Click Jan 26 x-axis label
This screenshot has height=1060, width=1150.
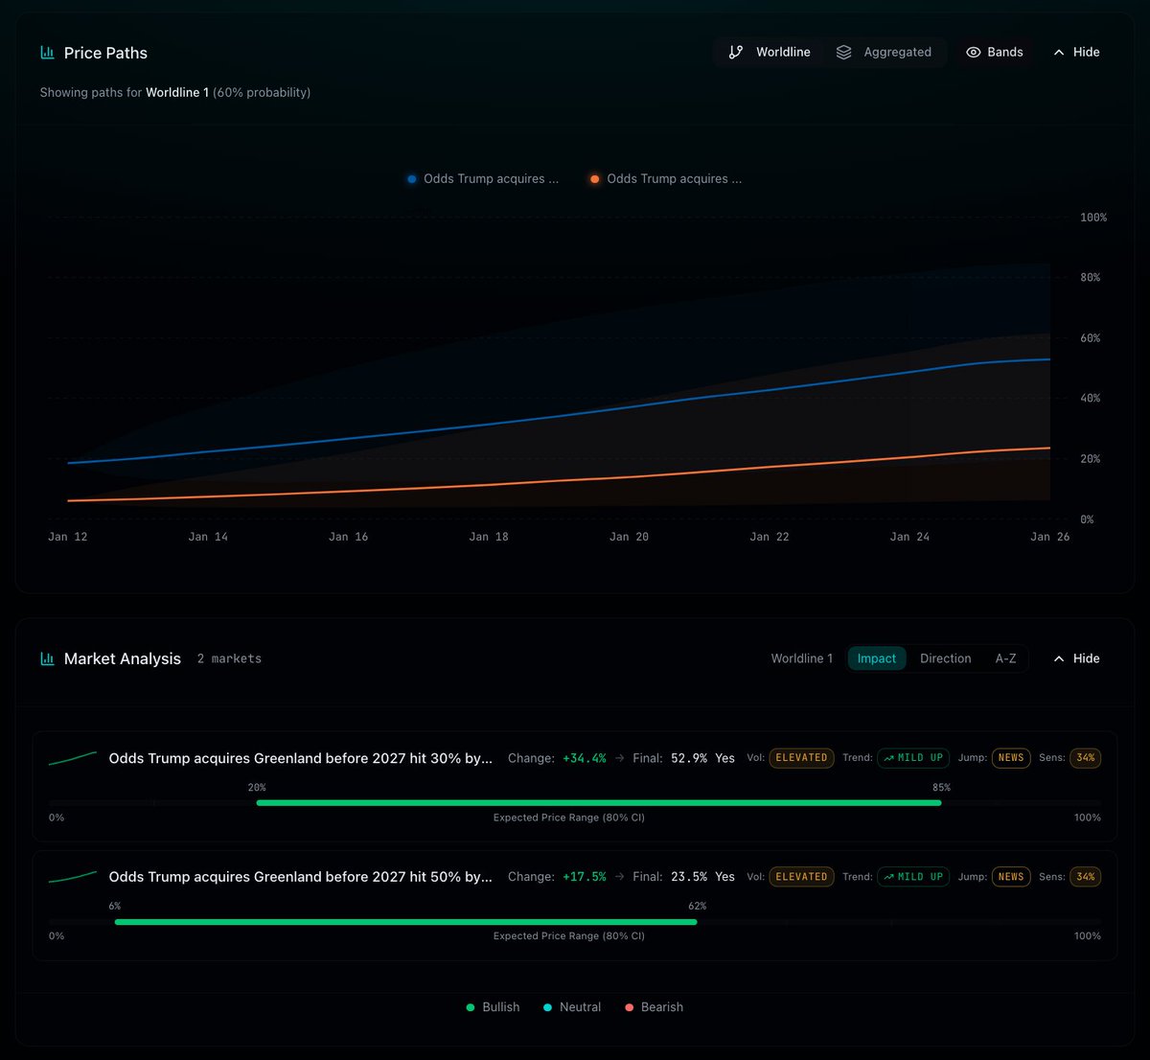click(x=1049, y=537)
